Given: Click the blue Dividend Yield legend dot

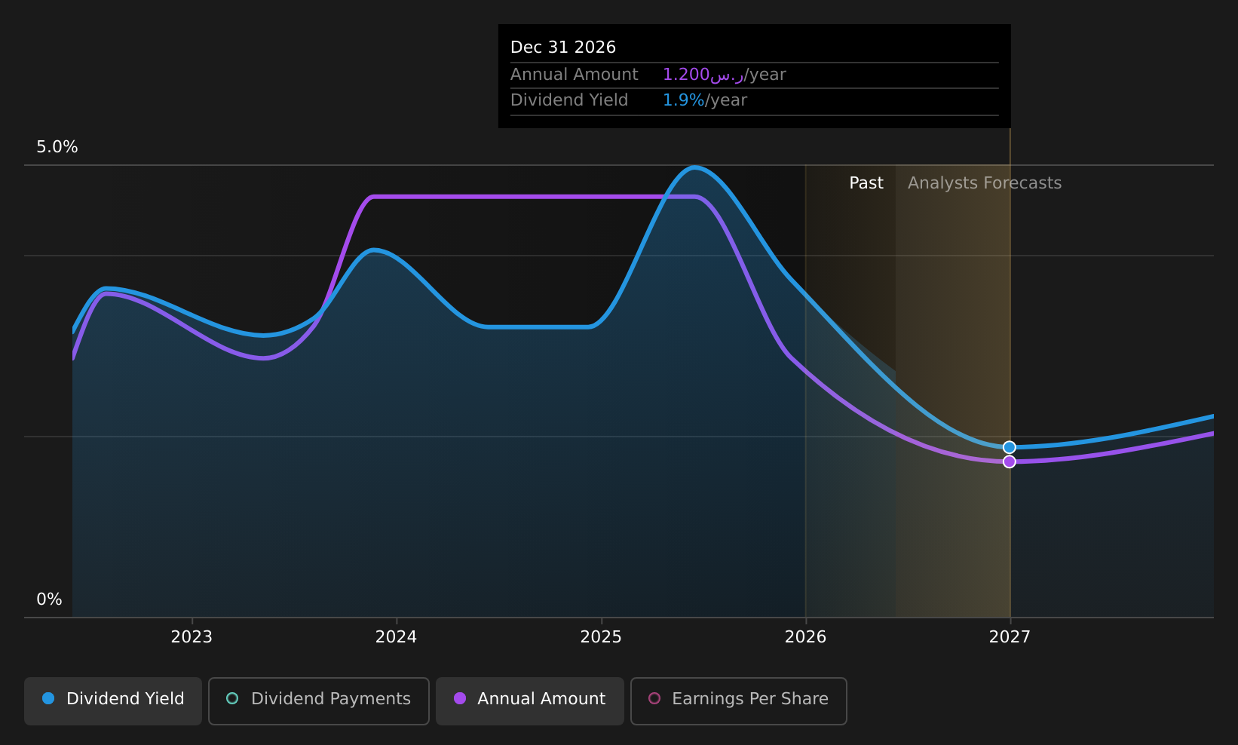Looking at the screenshot, I should click(x=48, y=698).
